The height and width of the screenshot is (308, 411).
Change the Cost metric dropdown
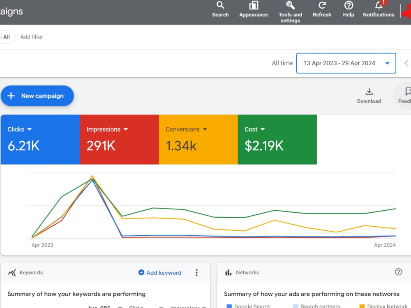click(255, 129)
